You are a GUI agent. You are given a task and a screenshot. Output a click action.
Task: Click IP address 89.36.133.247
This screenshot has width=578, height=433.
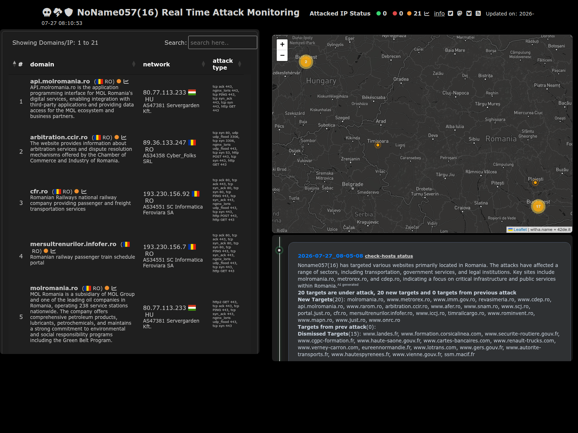(164, 143)
